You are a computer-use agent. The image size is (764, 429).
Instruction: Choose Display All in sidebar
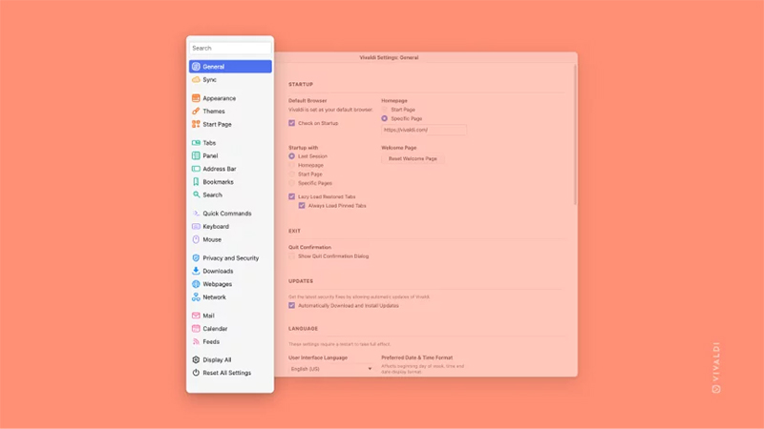[x=230, y=360]
